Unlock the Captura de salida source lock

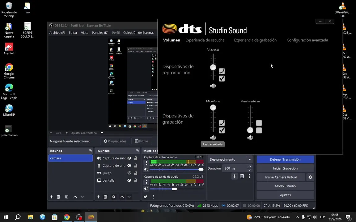point(136,158)
